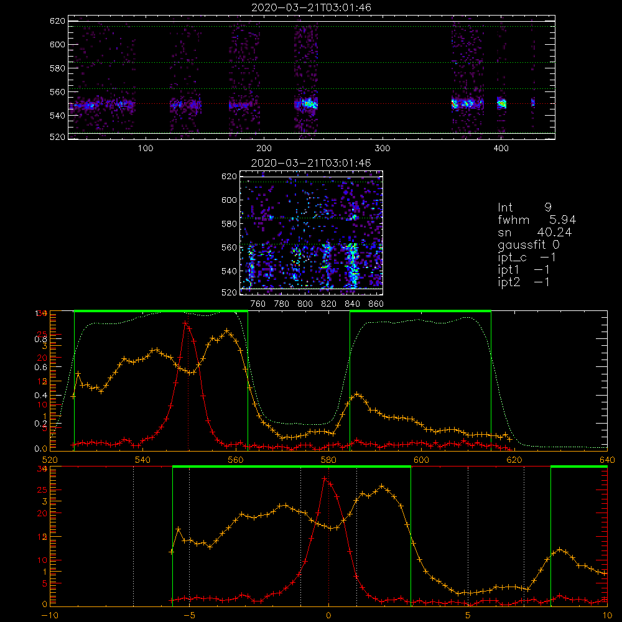The width and height of the screenshot is (622, 622).
Task: Click the bright emission streak near column 370
Action: pos(467,104)
